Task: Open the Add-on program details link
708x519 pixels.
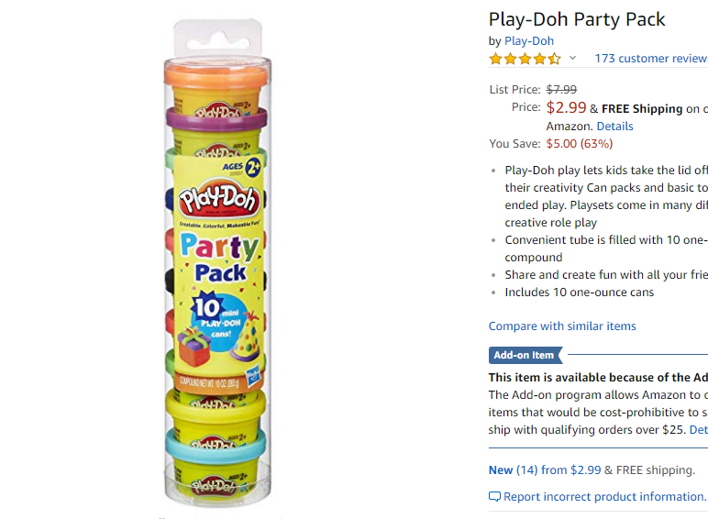Action: [699, 430]
